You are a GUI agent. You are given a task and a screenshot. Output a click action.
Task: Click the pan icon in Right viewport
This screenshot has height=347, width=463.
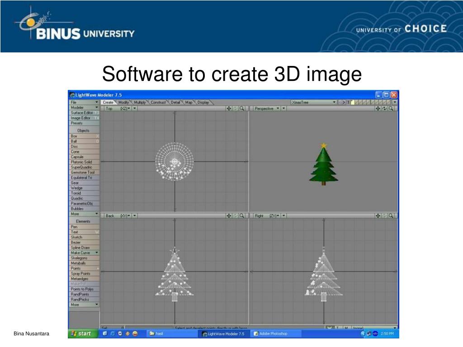point(378,216)
